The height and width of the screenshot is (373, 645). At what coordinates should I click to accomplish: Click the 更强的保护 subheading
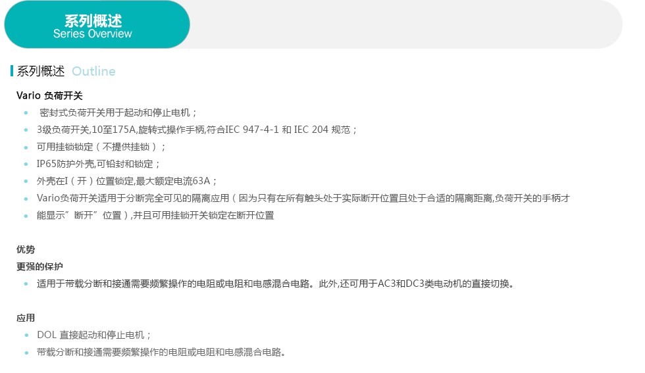[x=39, y=266]
